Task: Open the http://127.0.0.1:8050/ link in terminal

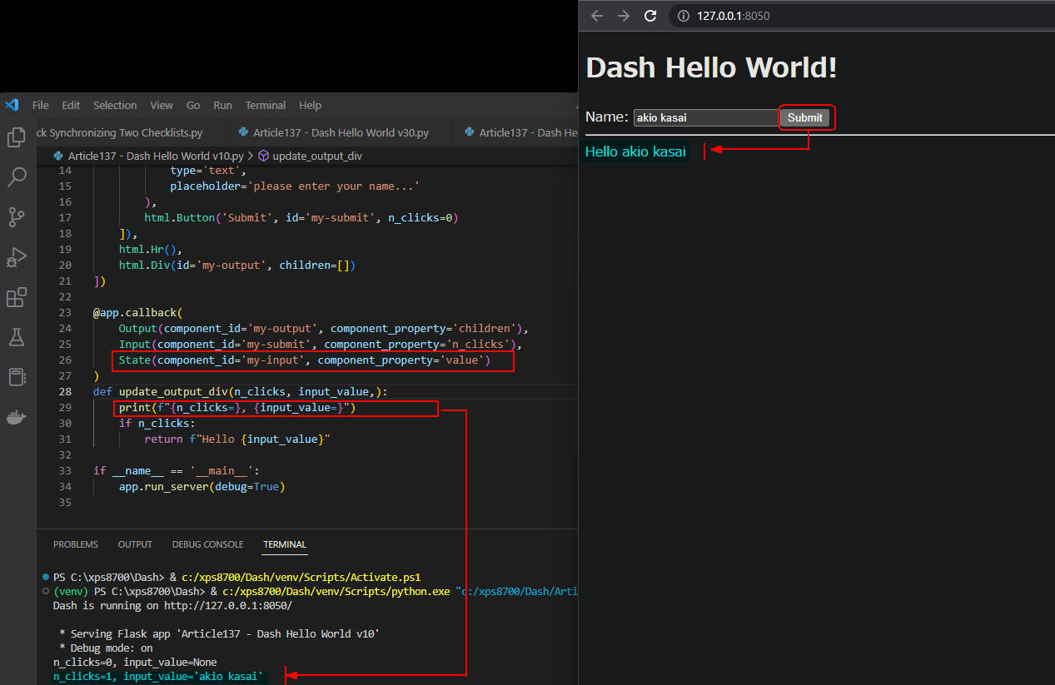Action: (227, 605)
